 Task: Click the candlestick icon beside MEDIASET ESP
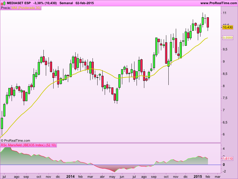tap(3, 3)
